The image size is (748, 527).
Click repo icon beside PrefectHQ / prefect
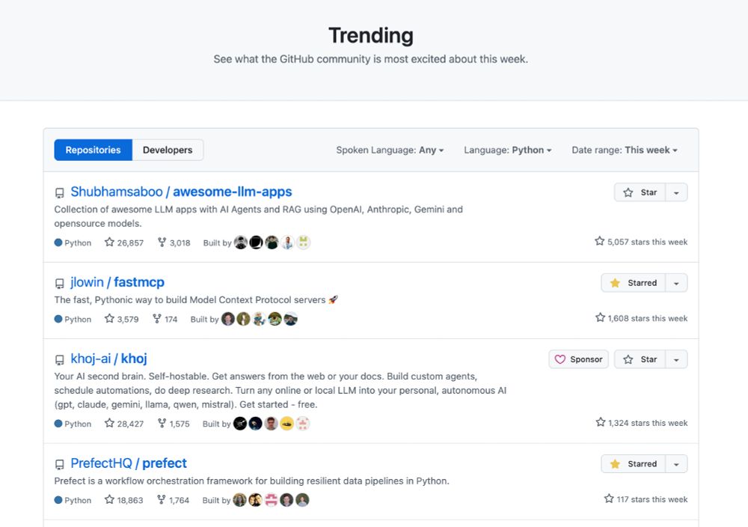[x=60, y=464]
